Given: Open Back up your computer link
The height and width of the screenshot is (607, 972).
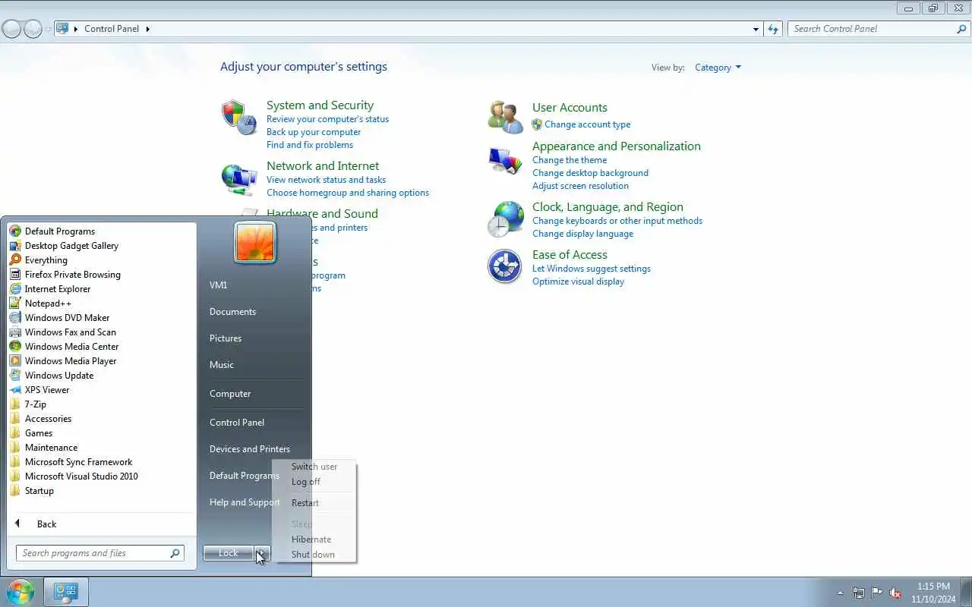Looking at the screenshot, I should pos(314,132).
